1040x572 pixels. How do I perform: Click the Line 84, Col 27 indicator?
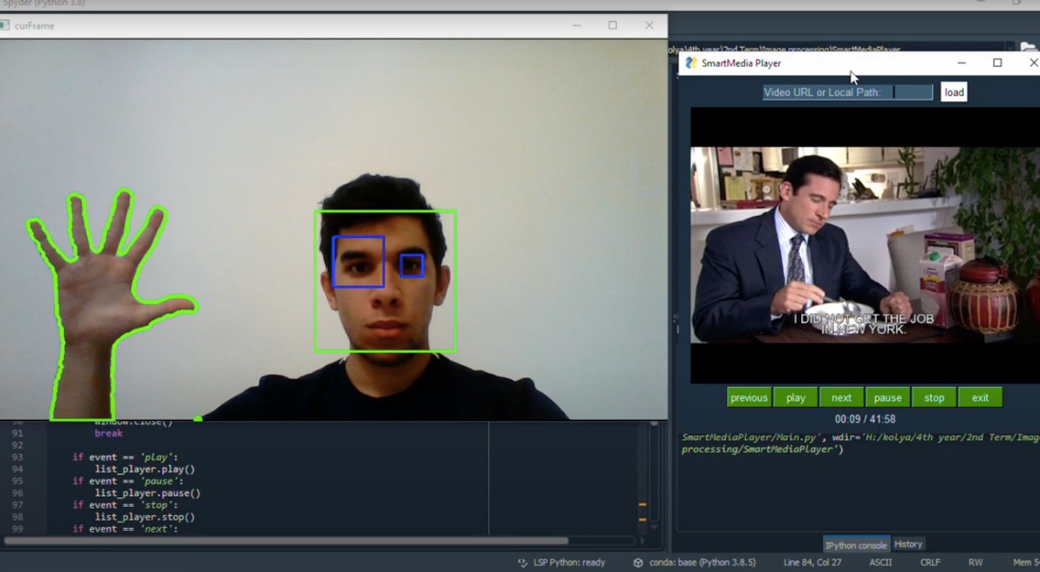(x=811, y=561)
